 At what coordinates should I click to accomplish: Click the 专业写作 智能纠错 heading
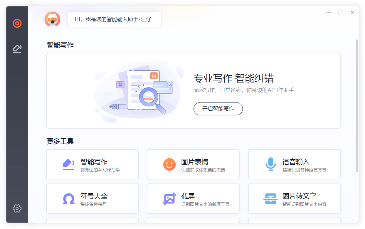(234, 78)
